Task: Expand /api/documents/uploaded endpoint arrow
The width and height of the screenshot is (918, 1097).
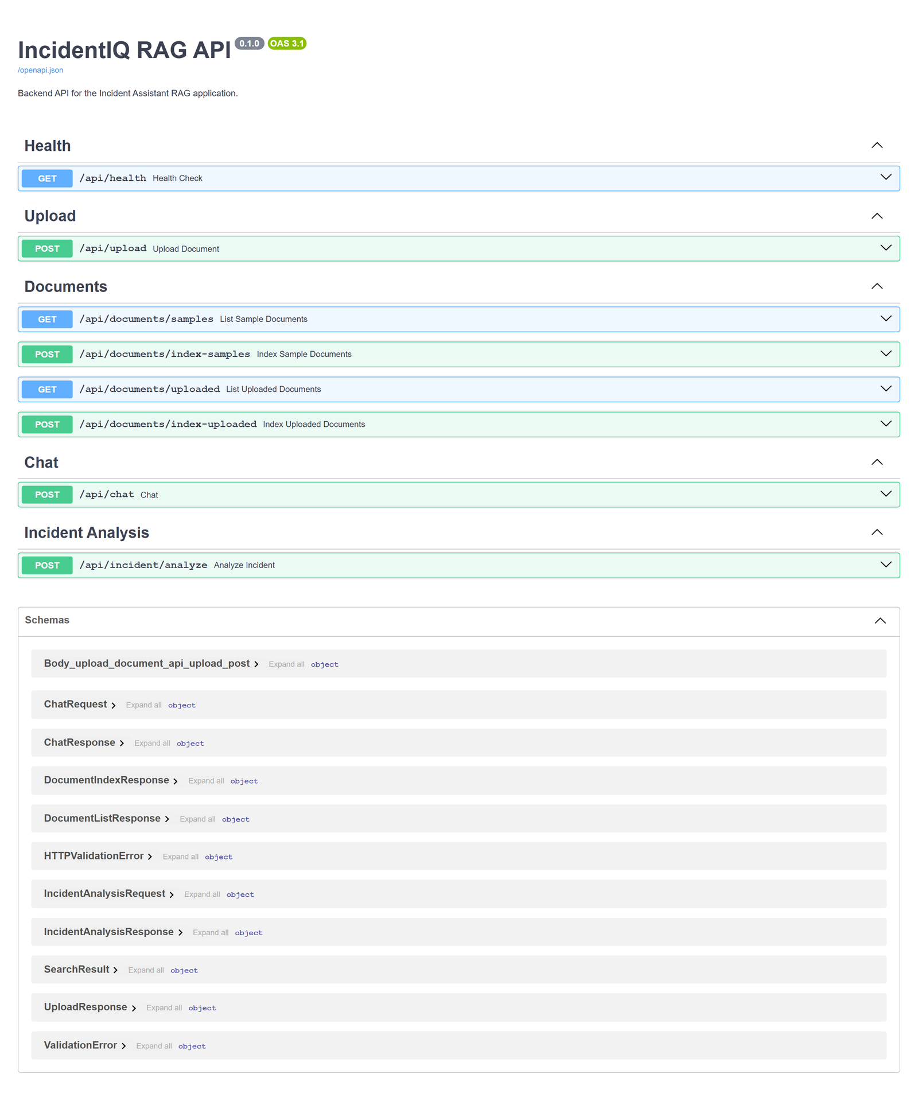Action: [886, 388]
